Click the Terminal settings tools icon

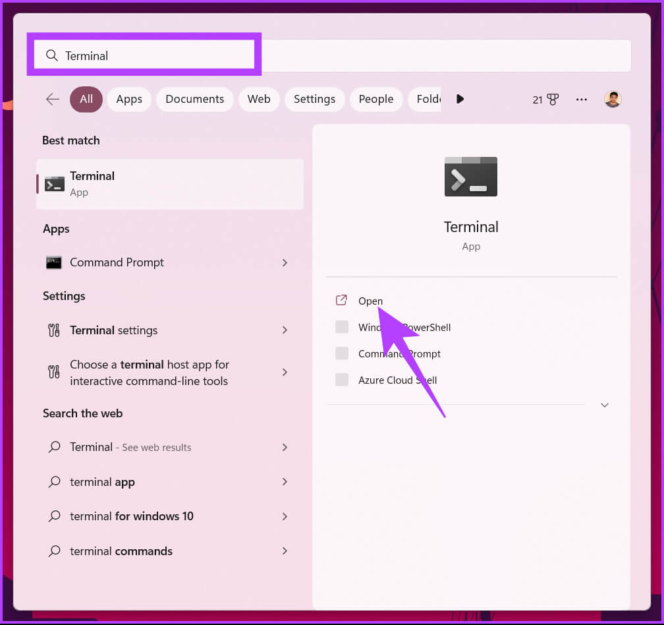[54, 330]
